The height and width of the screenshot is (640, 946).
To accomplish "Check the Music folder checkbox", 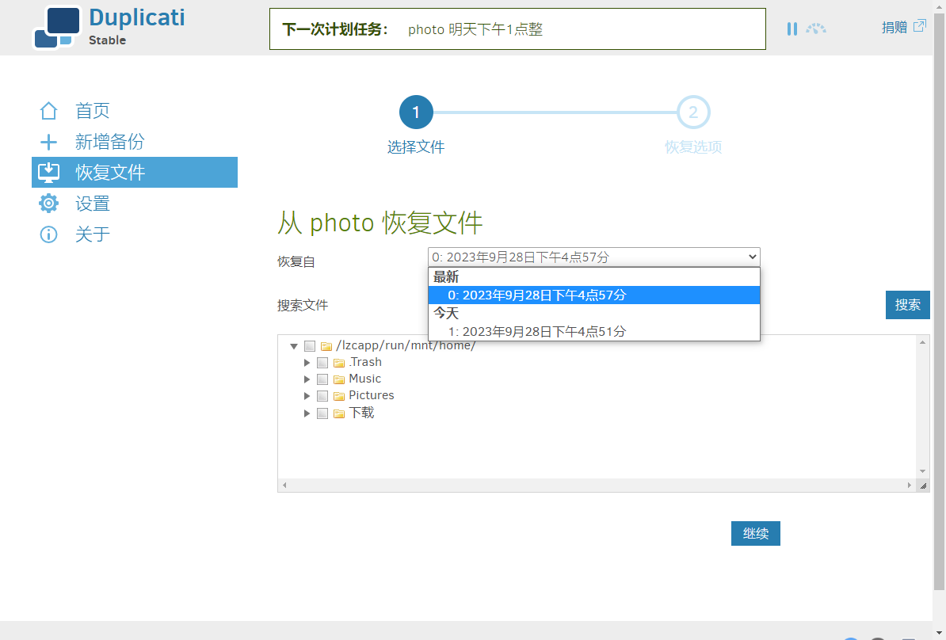I will pos(322,379).
